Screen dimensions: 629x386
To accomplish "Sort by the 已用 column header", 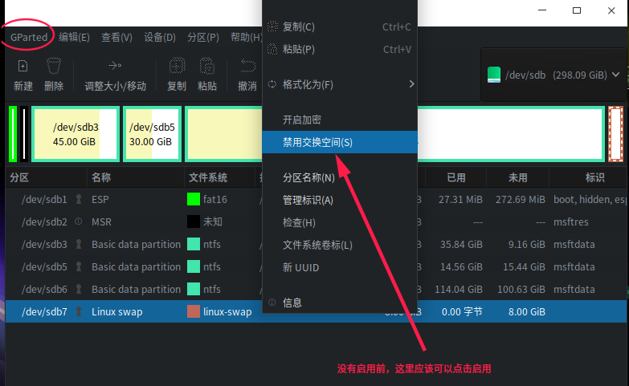I will click(456, 177).
